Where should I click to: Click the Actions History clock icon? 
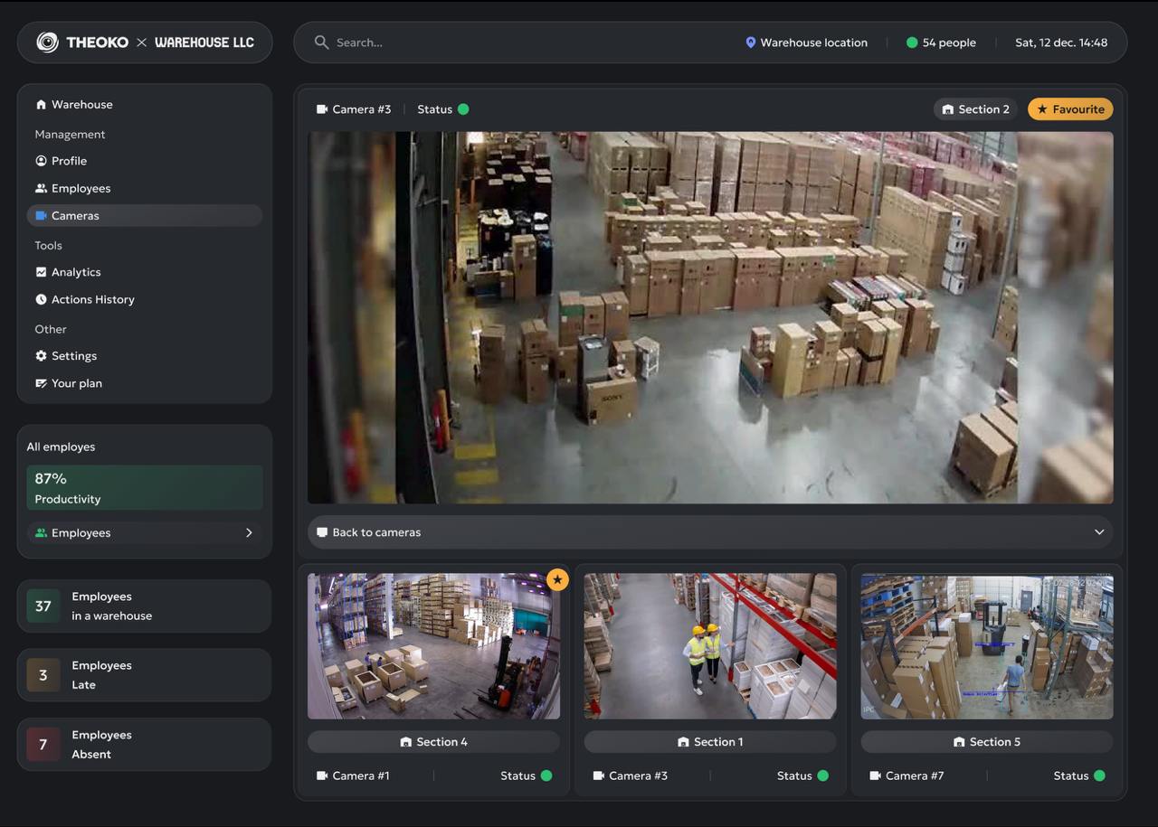coord(41,299)
